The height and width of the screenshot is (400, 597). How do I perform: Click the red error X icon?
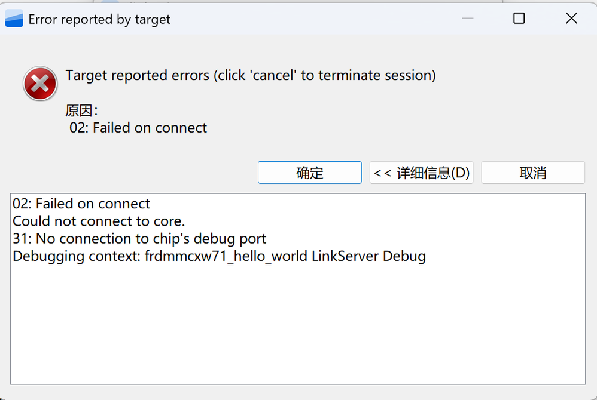click(39, 84)
